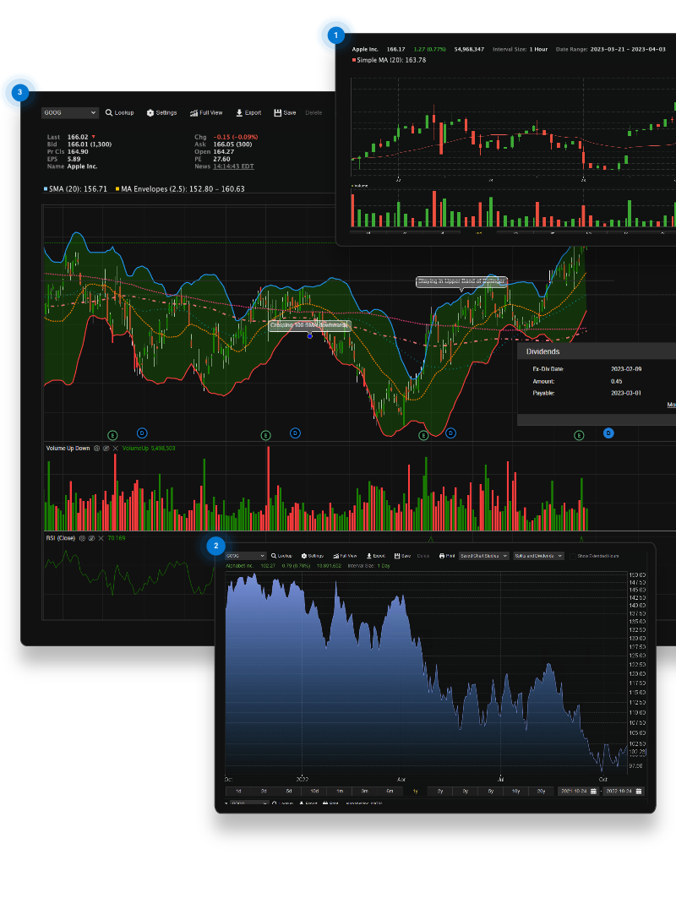Open Volume Up Down indicator settings gear
Image resolution: width=676 pixels, height=898 pixels.
96,449
